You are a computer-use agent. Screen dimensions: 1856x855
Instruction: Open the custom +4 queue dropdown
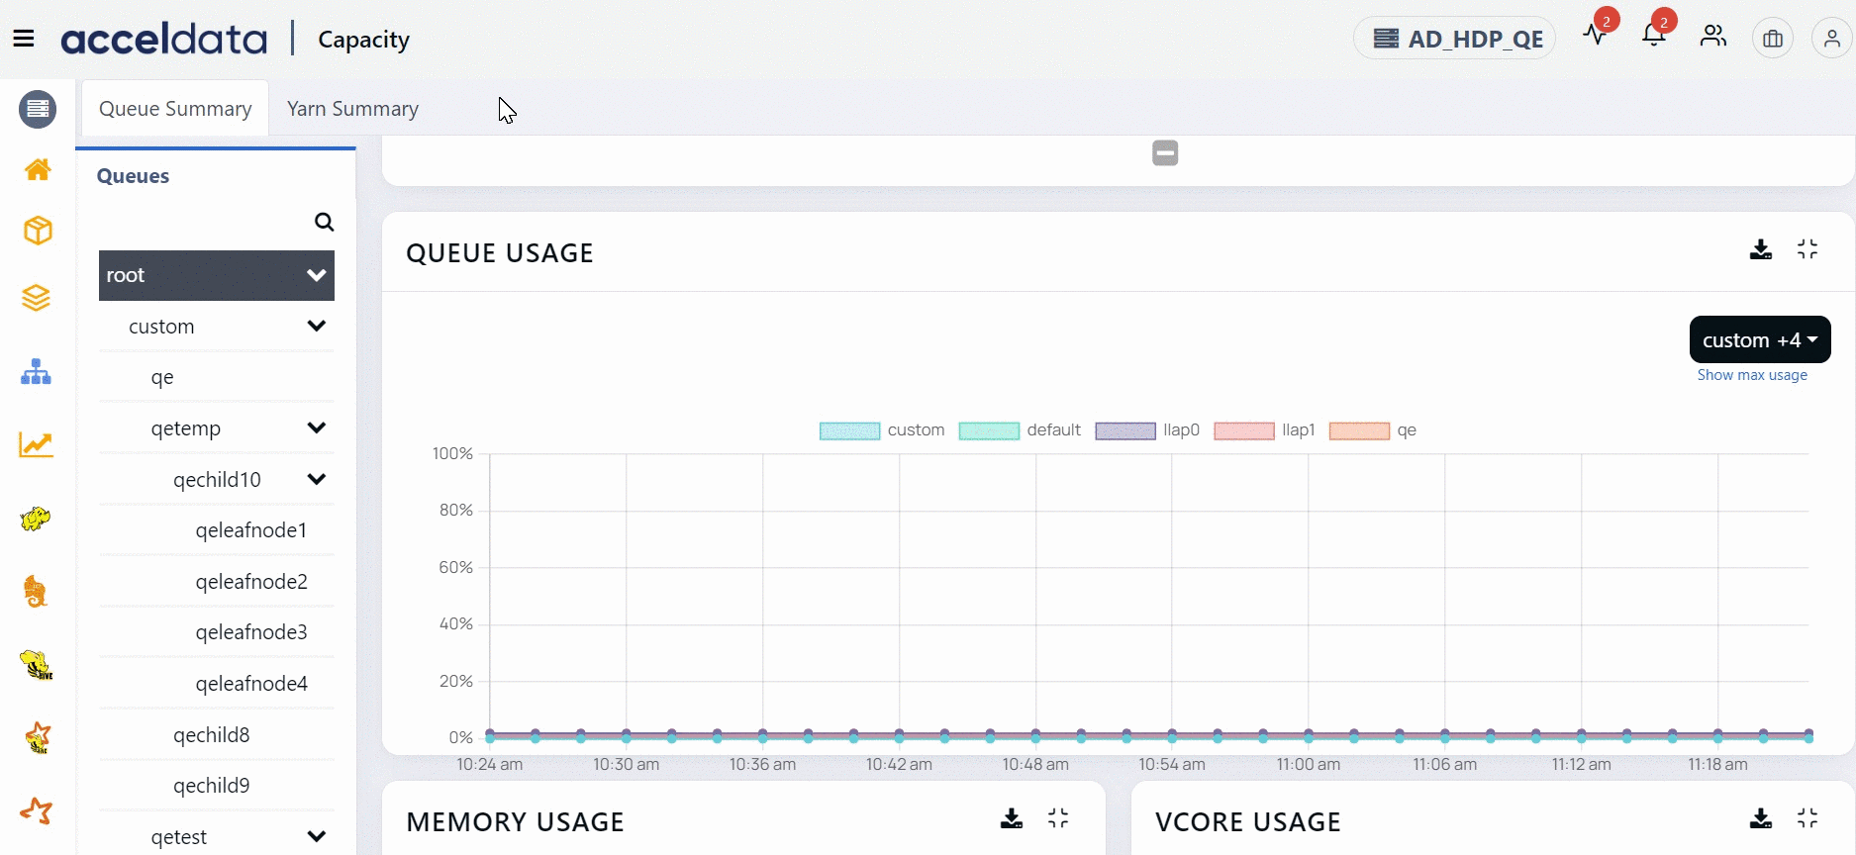(1760, 339)
